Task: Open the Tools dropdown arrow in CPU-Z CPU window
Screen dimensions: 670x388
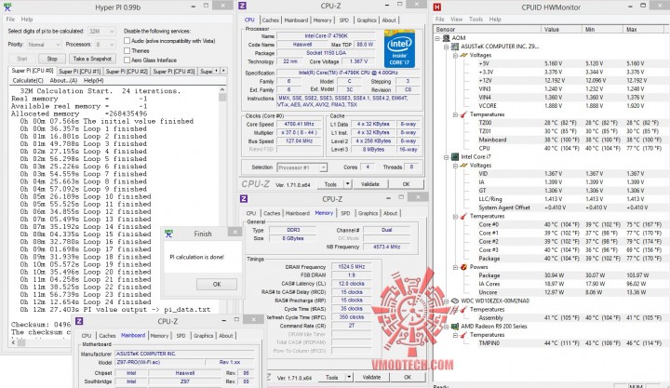Action: 348,184
